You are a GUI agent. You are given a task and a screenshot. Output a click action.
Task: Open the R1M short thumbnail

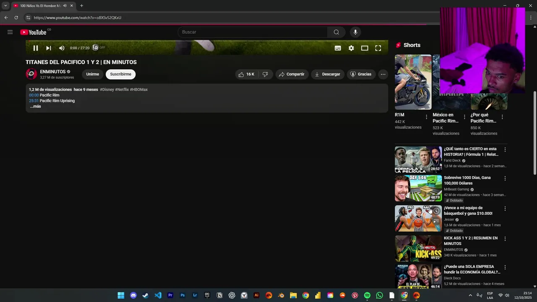pos(413,82)
